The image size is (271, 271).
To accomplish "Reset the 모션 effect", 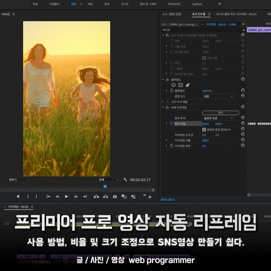I will pos(243,35).
